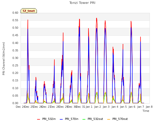Viewport: 165px width, 124px height.
Task: Click the 0.20 y-axis tick label
Action: click(15, 73)
